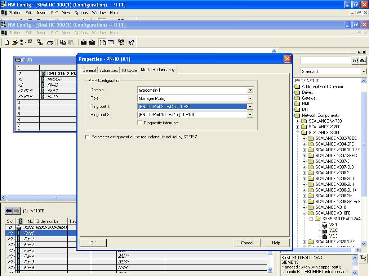369x276 pixels.
Task: Click the Help button in Properties dialog
Action: tap(276, 243)
